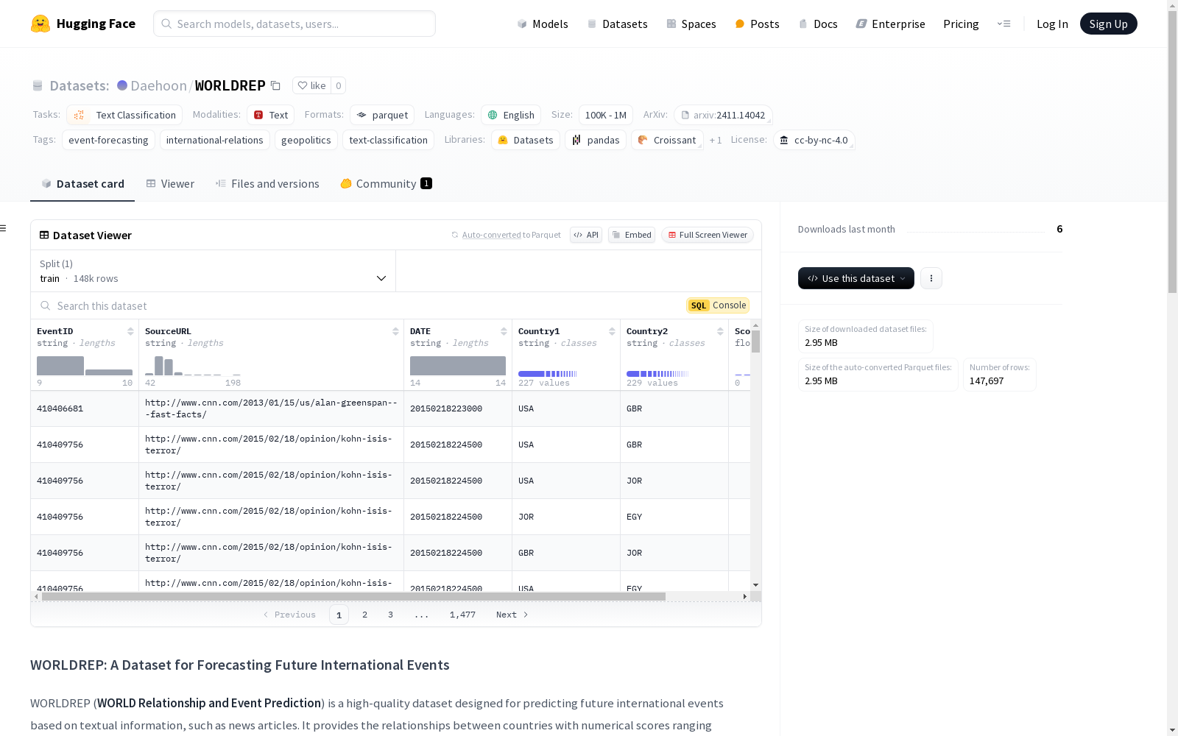Viewport: 1178px width, 736px height.
Task: Open the Use this dataset dropdown
Action: click(x=856, y=278)
